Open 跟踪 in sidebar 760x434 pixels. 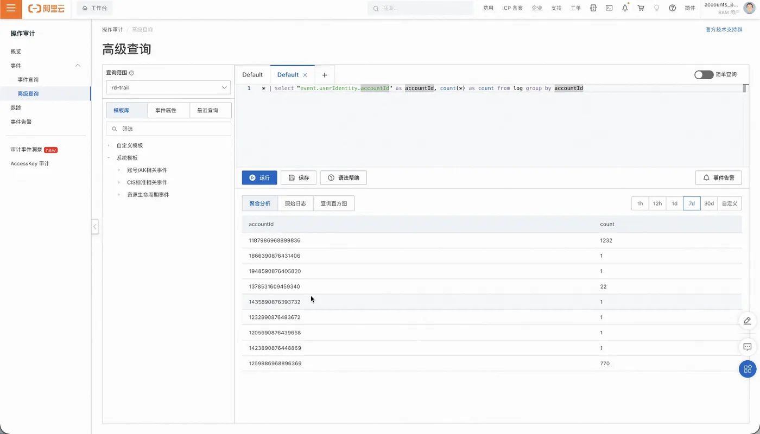(x=16, y=108)
